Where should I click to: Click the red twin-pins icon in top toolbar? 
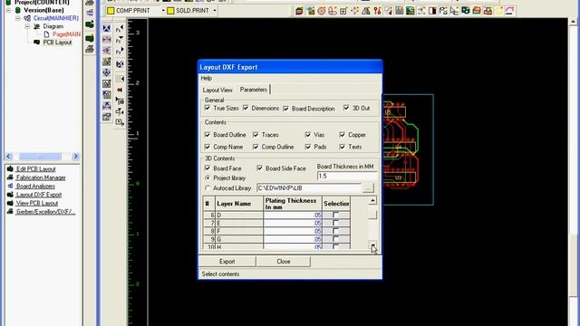coord(377,11)
